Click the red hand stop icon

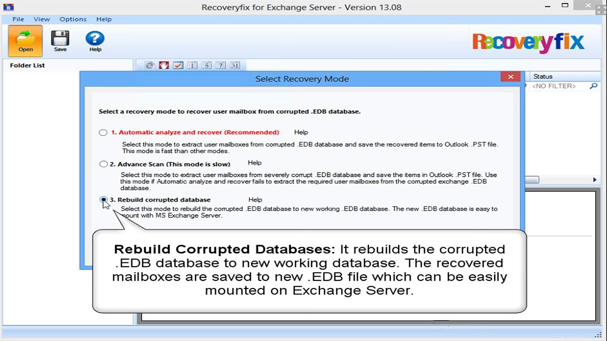point(164,65)
